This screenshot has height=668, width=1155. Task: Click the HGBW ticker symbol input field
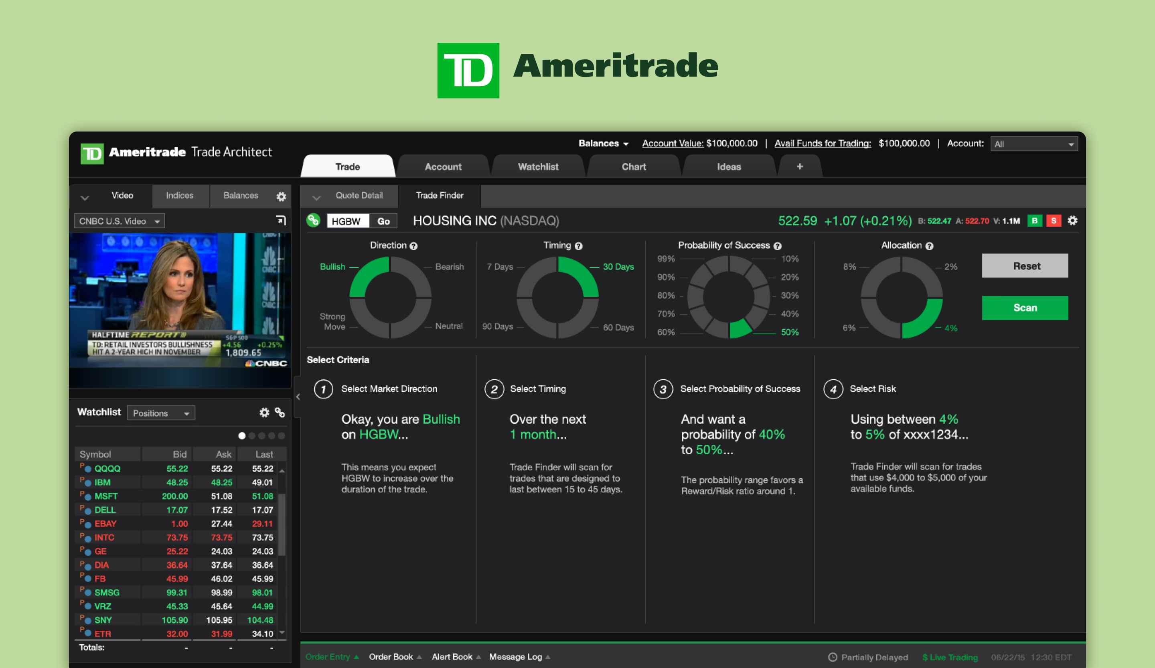click(x=348, y=220)
